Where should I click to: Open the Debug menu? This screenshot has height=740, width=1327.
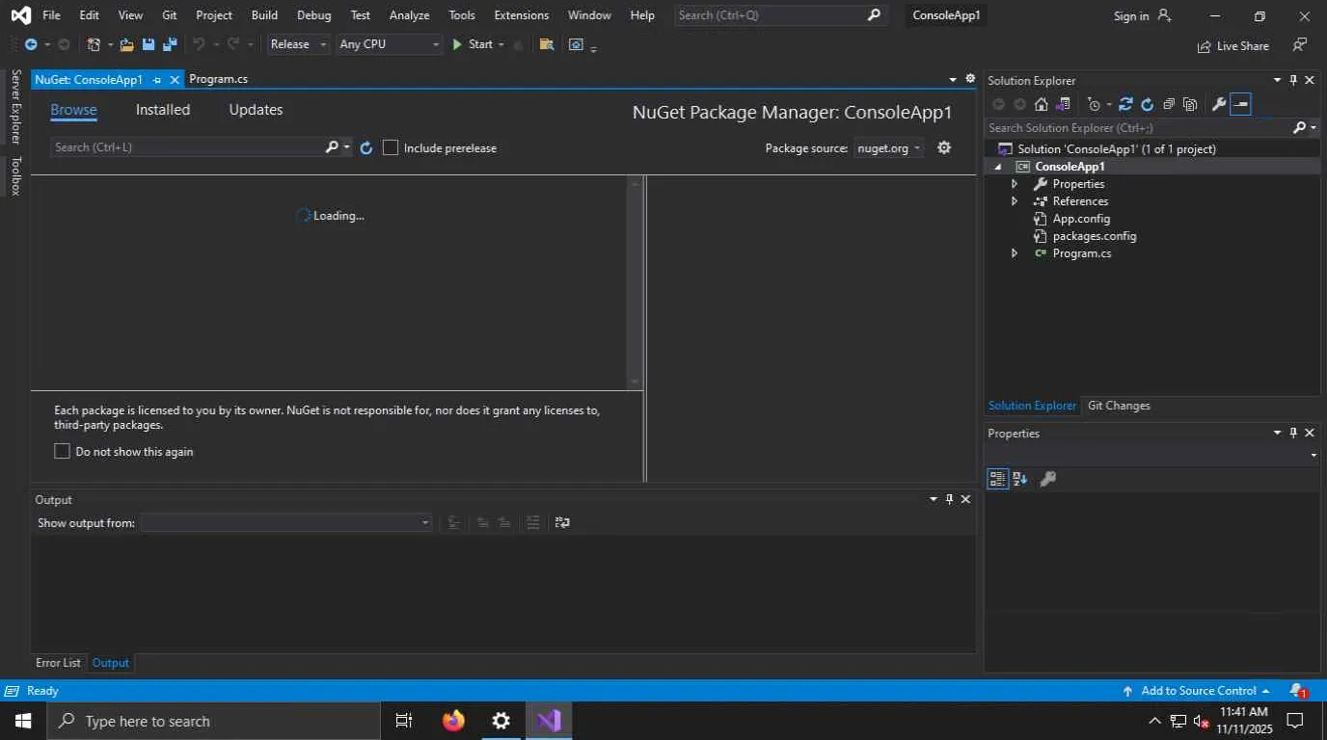pyautogui.click(x=313, y=15)
